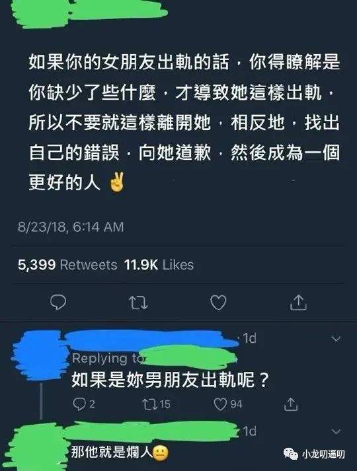Tap the 小龙叨逼叨 WeChat watermark
Screen dimensions: 357x471
[314, 454]
